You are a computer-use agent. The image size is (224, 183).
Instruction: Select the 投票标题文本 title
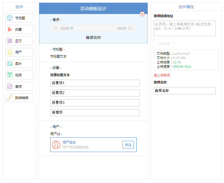pyautogui.click(x=60, y=75)
